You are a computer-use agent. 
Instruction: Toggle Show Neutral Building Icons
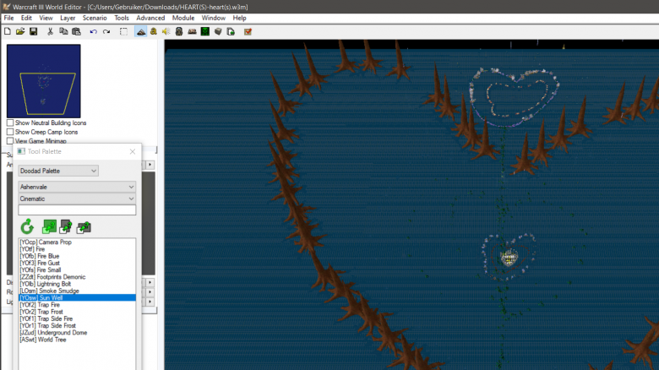10,122
